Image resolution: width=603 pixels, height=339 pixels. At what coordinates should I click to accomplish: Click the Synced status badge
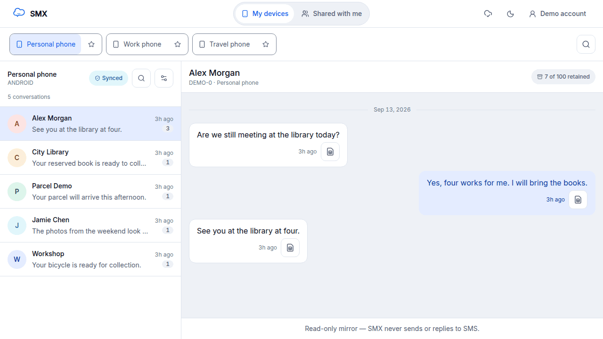pyautogui.click(x=109, y=78)
